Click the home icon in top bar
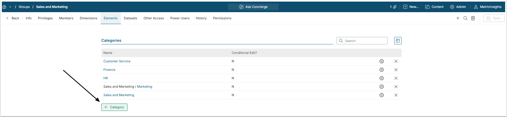The height and width of the screenshot is (117, 507). tap(4, 7)
